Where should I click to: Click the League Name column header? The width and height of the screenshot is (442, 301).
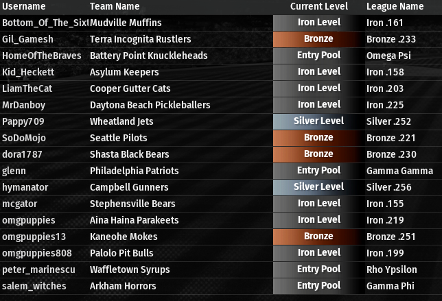[395, 6]
